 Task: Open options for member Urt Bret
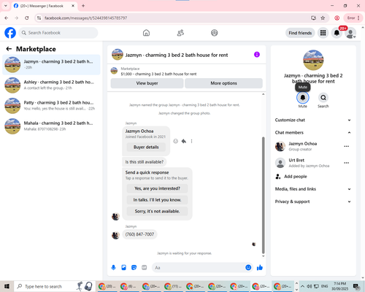(347, 163)
